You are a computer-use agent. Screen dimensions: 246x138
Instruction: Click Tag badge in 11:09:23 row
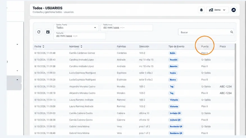171,86
